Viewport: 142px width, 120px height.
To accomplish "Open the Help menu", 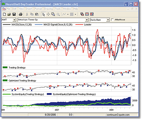I will tap(76, 9).
